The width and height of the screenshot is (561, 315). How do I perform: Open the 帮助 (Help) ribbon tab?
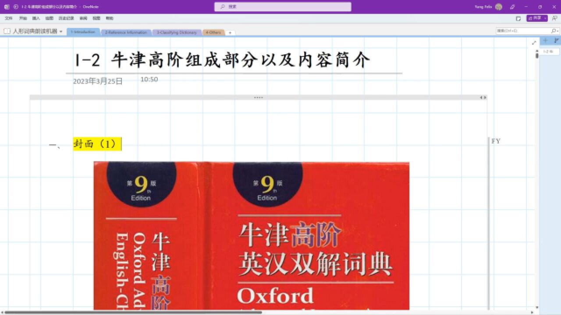[110, 18]
